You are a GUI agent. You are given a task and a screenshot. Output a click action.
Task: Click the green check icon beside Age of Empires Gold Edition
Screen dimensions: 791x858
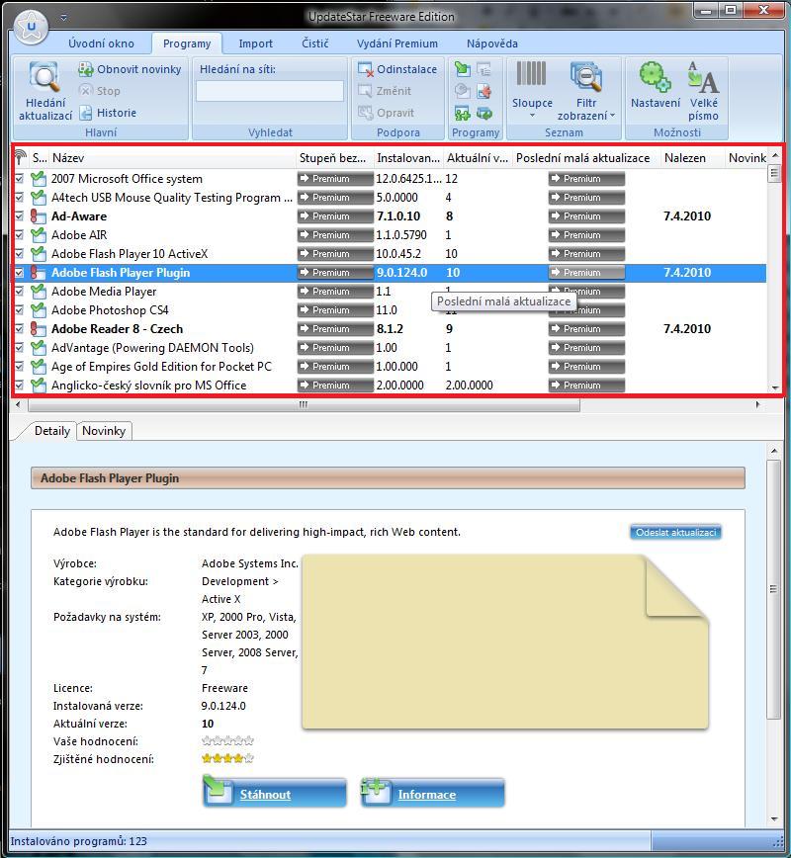pyautogui.click(x=38, y=366)
